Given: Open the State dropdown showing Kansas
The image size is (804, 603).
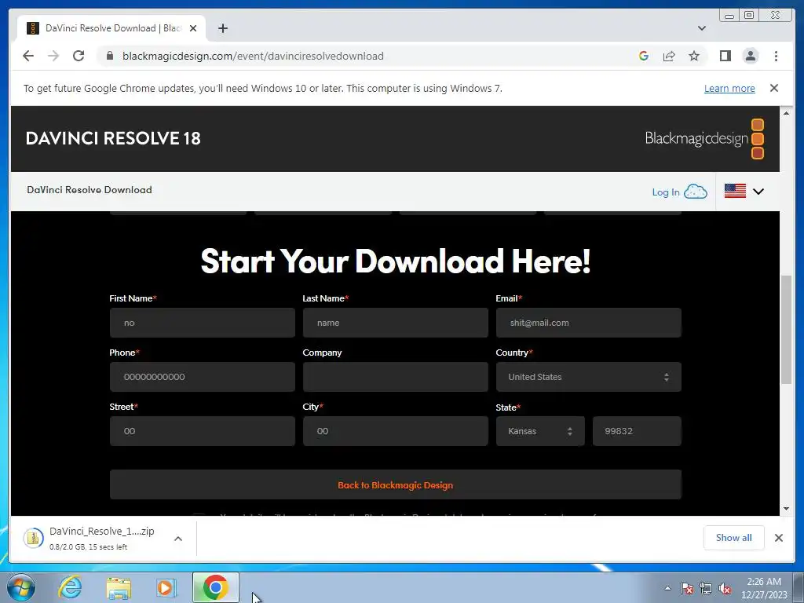Looking at the screenshot, I should coord(540,431).
